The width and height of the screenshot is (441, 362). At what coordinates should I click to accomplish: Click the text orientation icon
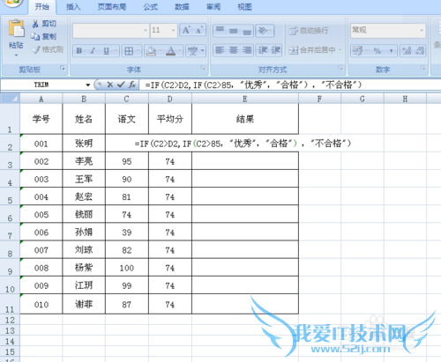coord(263,30)
